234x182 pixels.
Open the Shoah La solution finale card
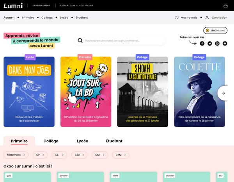[x=142, y=92]
